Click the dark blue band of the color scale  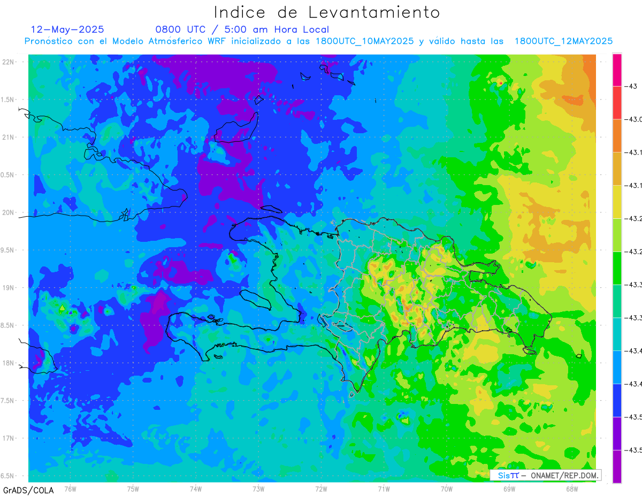pyautogui.click(x=617, y=400)
